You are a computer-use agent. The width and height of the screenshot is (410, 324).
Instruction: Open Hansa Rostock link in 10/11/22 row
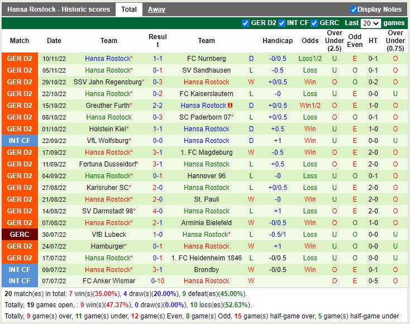click(108, 59)
